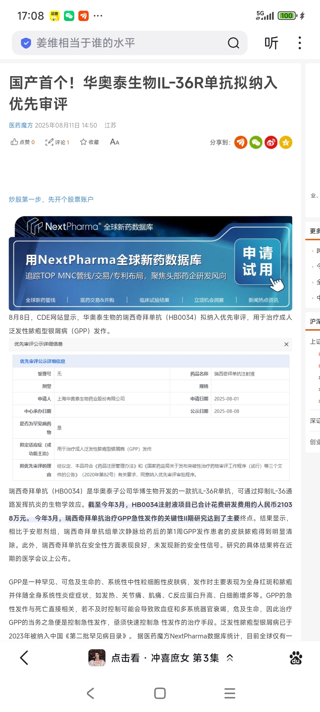Expand the double up-chevron beside 第3集
The height and width of the screenshot is (712, 320).
pos(230,658)
